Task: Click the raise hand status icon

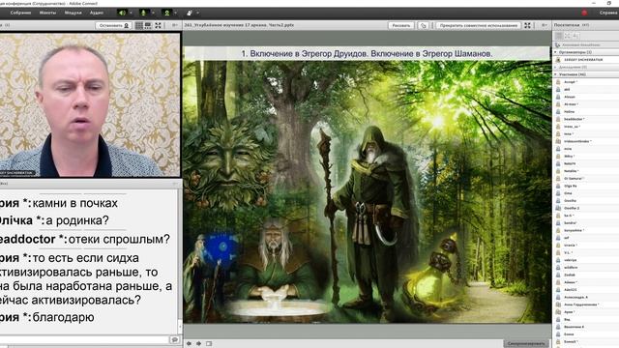Action: [x=190, y=13]
